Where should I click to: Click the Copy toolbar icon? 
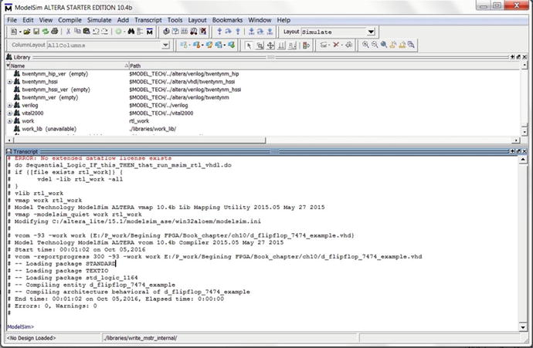coord(77,32)
